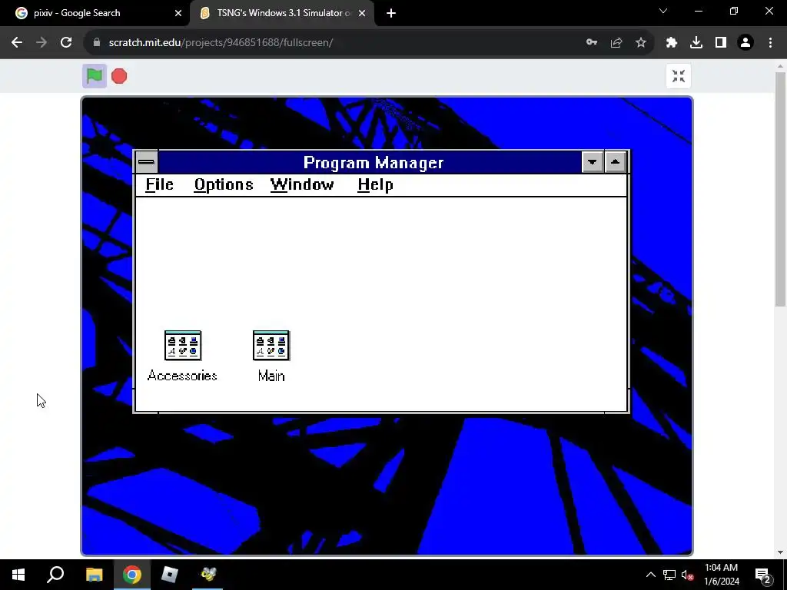This screenshot has width=787, height=590.
Task: Open Chrome three-dot menu
Action: click(770, 43)
